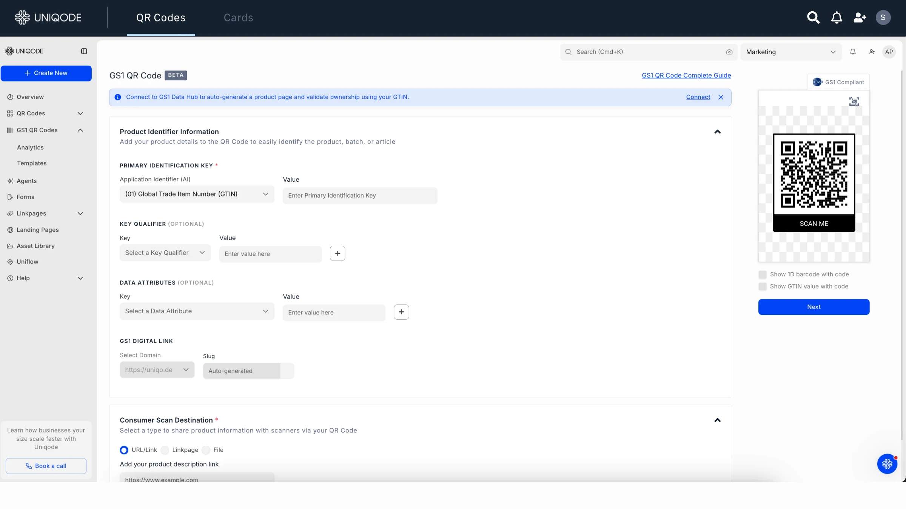Open the Select a Data Attribute dropdown
The image size is (906, 509).
coord(197,311)
